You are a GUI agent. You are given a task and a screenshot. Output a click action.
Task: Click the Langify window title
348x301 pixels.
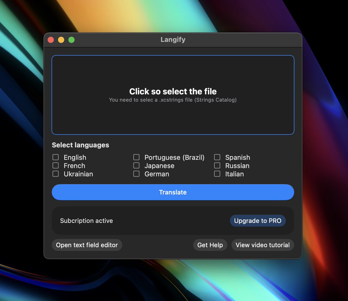click(x=173, y=40)
